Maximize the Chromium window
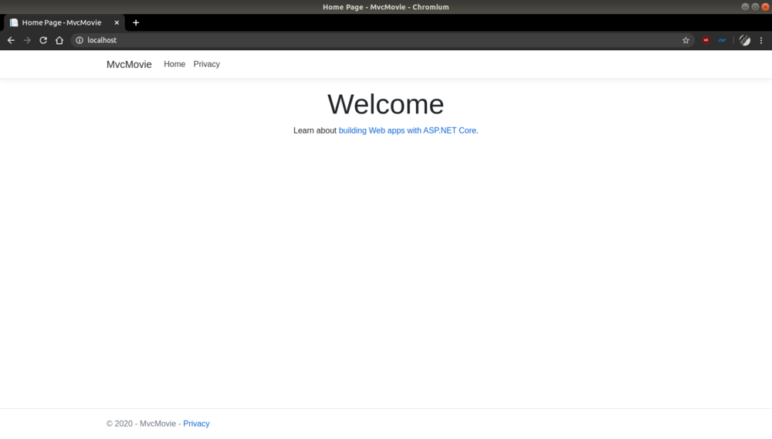The image size is (772, 439). tap(755, 7)
